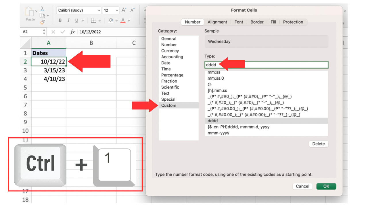The image size is (368, 207).
Task: Click the Copy icon
Action: [42, 15]
